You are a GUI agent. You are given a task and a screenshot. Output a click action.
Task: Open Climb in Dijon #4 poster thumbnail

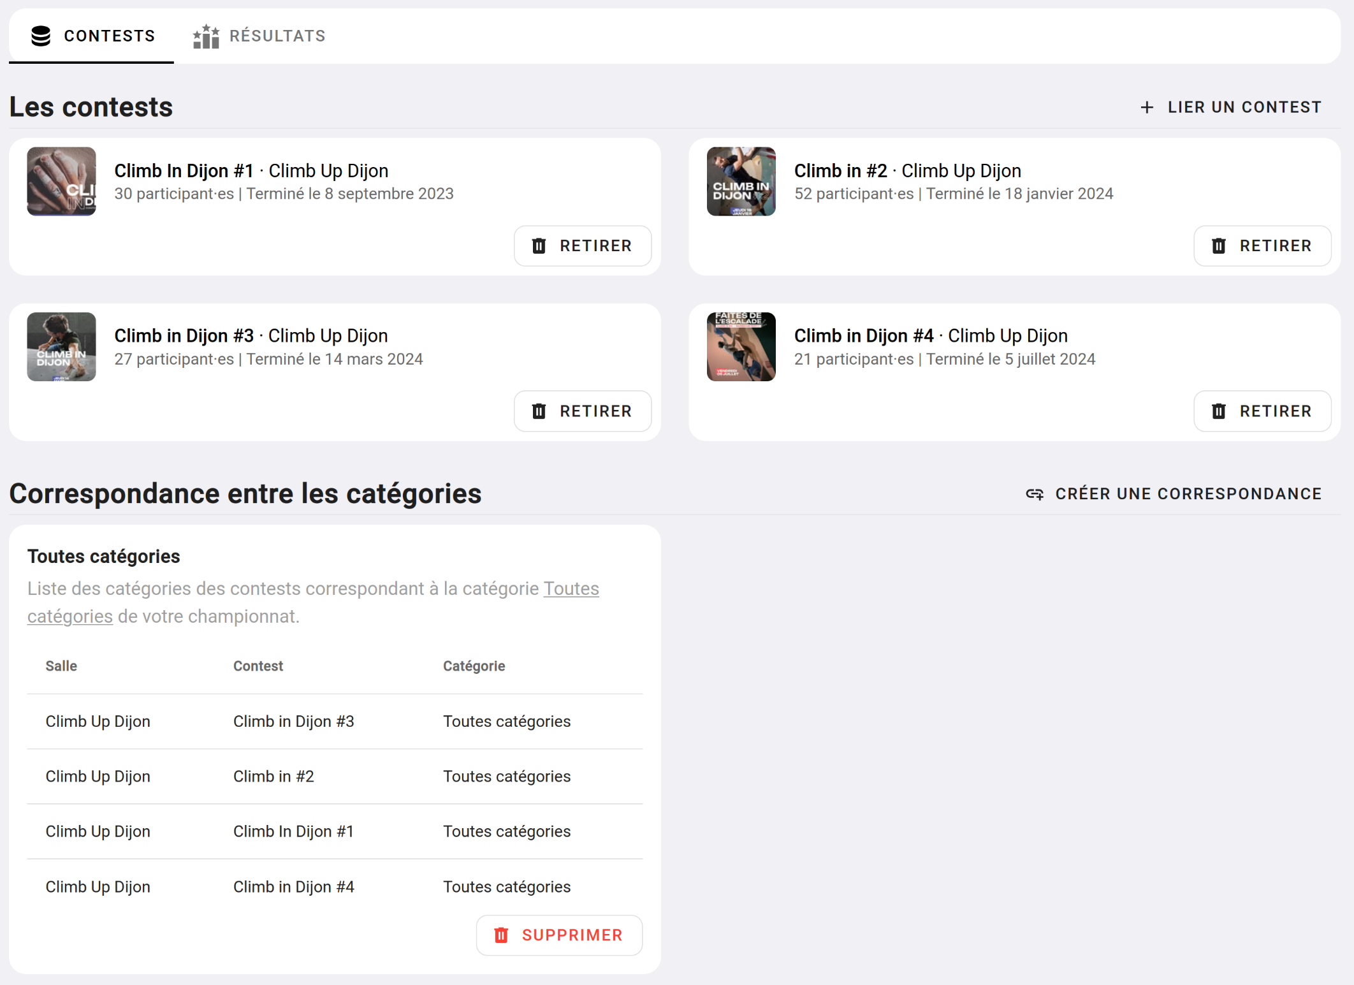coord(741,347)
